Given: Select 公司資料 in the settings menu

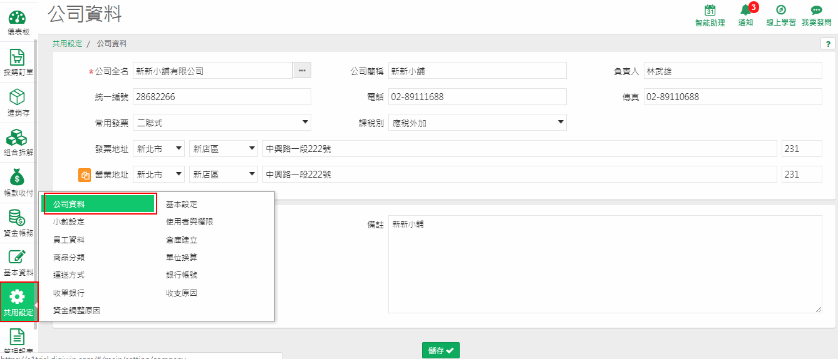Looking at the screenshot, I should click(x=99, y=205).
